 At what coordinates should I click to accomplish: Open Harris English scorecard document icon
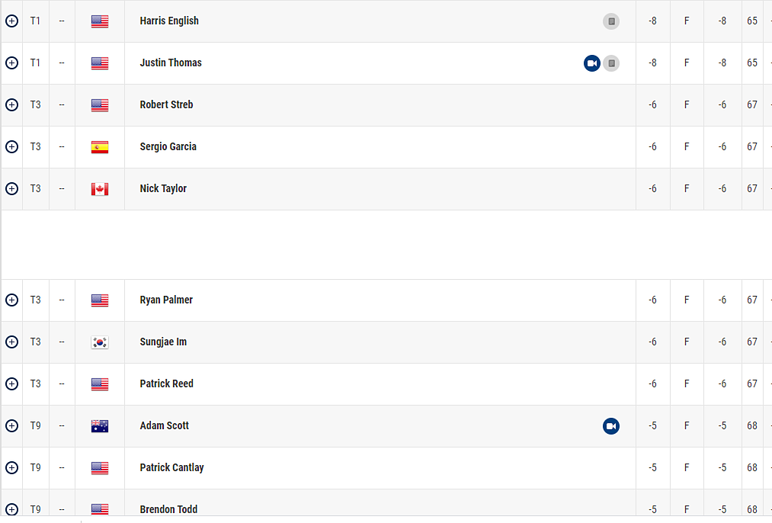[611, 21]
